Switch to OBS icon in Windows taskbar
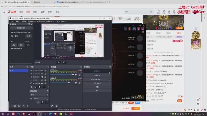This screenshot has width=207, height=116. click(x=40, y=114)
